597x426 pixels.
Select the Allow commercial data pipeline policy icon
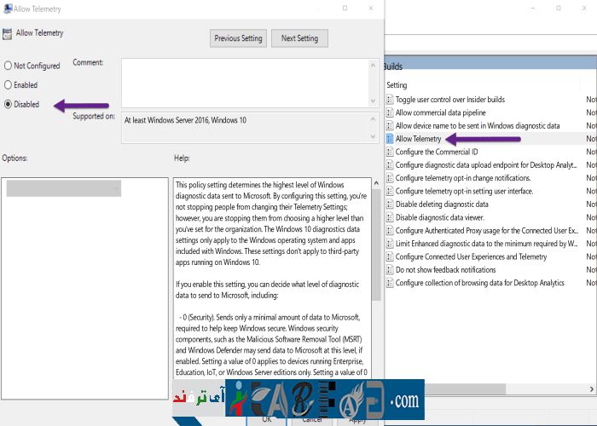pos(390,112)
